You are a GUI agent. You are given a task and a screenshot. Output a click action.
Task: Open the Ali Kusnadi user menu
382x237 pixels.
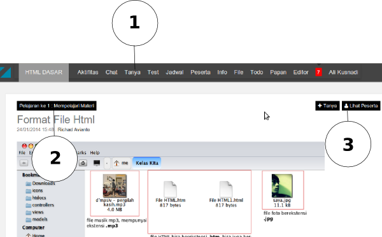click(343, 73)
